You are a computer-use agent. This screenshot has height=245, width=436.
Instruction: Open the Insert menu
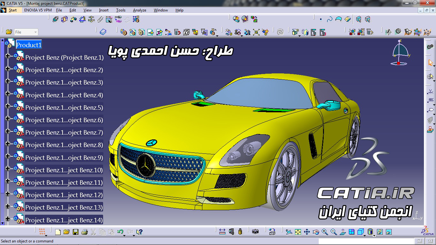coord(104,10)
